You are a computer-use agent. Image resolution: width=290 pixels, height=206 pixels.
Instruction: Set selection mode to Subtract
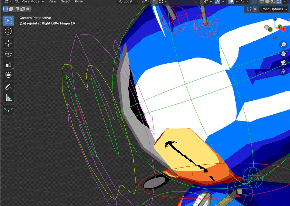(17, 9)
